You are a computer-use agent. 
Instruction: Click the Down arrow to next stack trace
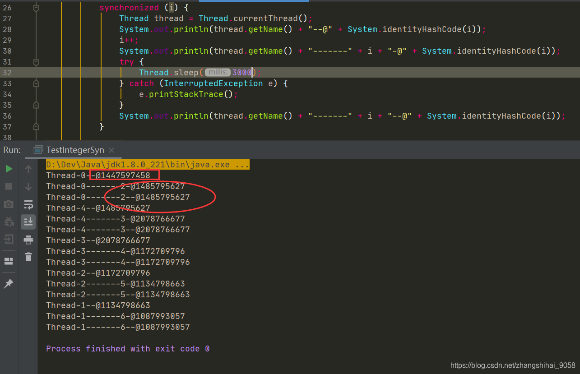(x=28, y=186)
